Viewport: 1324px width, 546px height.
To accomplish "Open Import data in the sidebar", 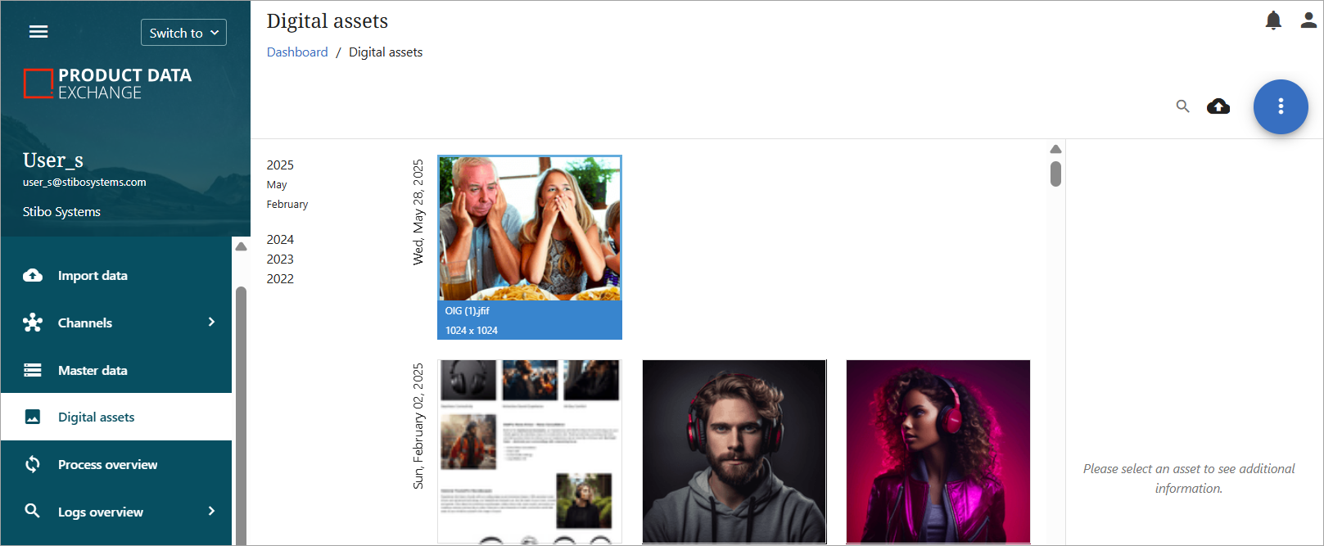I will 92,276.
